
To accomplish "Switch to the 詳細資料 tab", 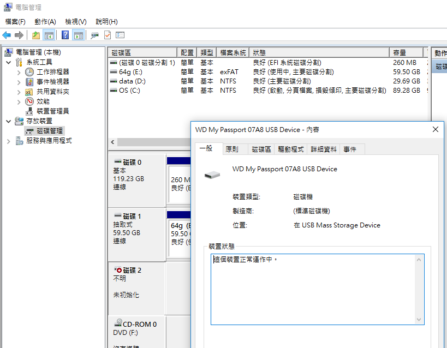I will [323, 149].
